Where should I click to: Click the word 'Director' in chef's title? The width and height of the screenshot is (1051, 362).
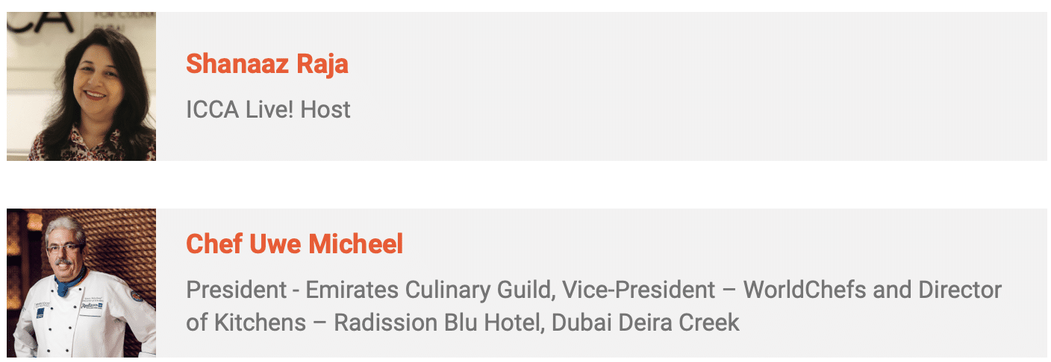pos(959,289)
